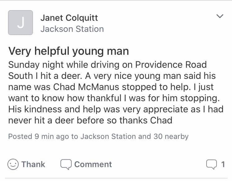Open Janet Colquitt's profile name link
Screen dimensions: 232x181
(x=69, y=18)
